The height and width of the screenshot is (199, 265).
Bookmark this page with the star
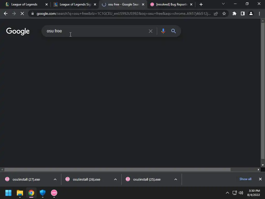224,13
